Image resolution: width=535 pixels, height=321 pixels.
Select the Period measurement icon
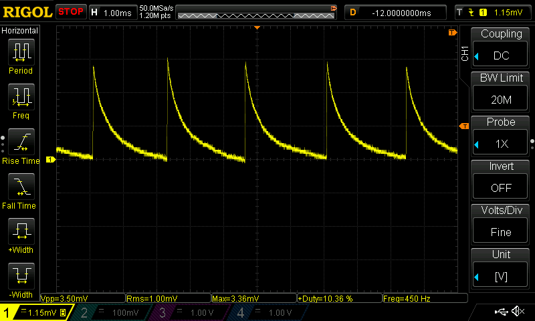[21, 52]
